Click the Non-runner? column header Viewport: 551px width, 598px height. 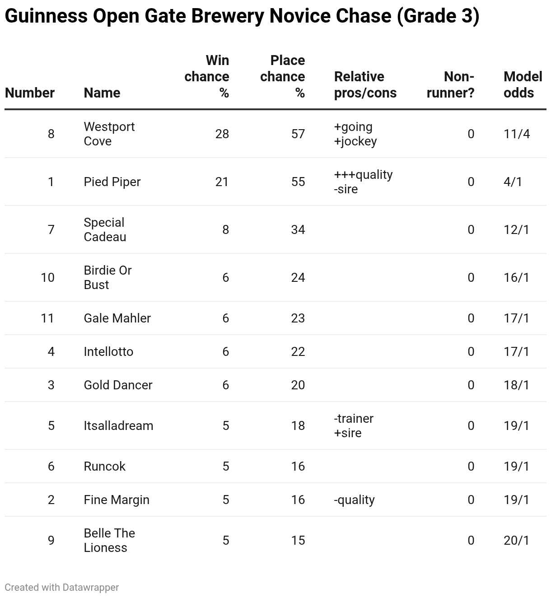tap(450, 84)
